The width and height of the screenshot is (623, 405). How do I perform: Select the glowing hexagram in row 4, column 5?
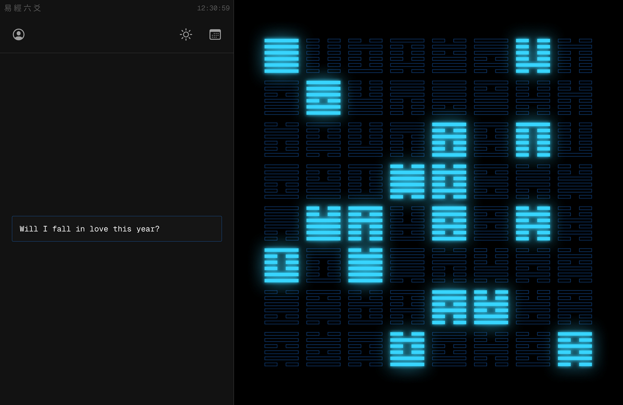(449, 182)
